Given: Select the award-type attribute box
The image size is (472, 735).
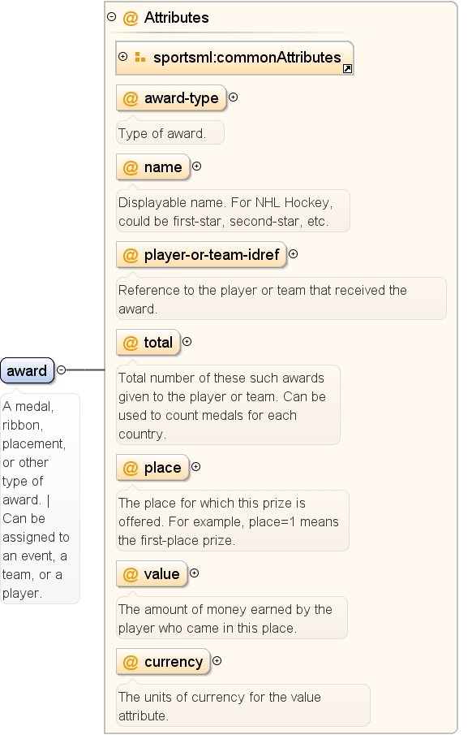Looking at the screenshot, I should pyautogui.click(x=171, y=98).
